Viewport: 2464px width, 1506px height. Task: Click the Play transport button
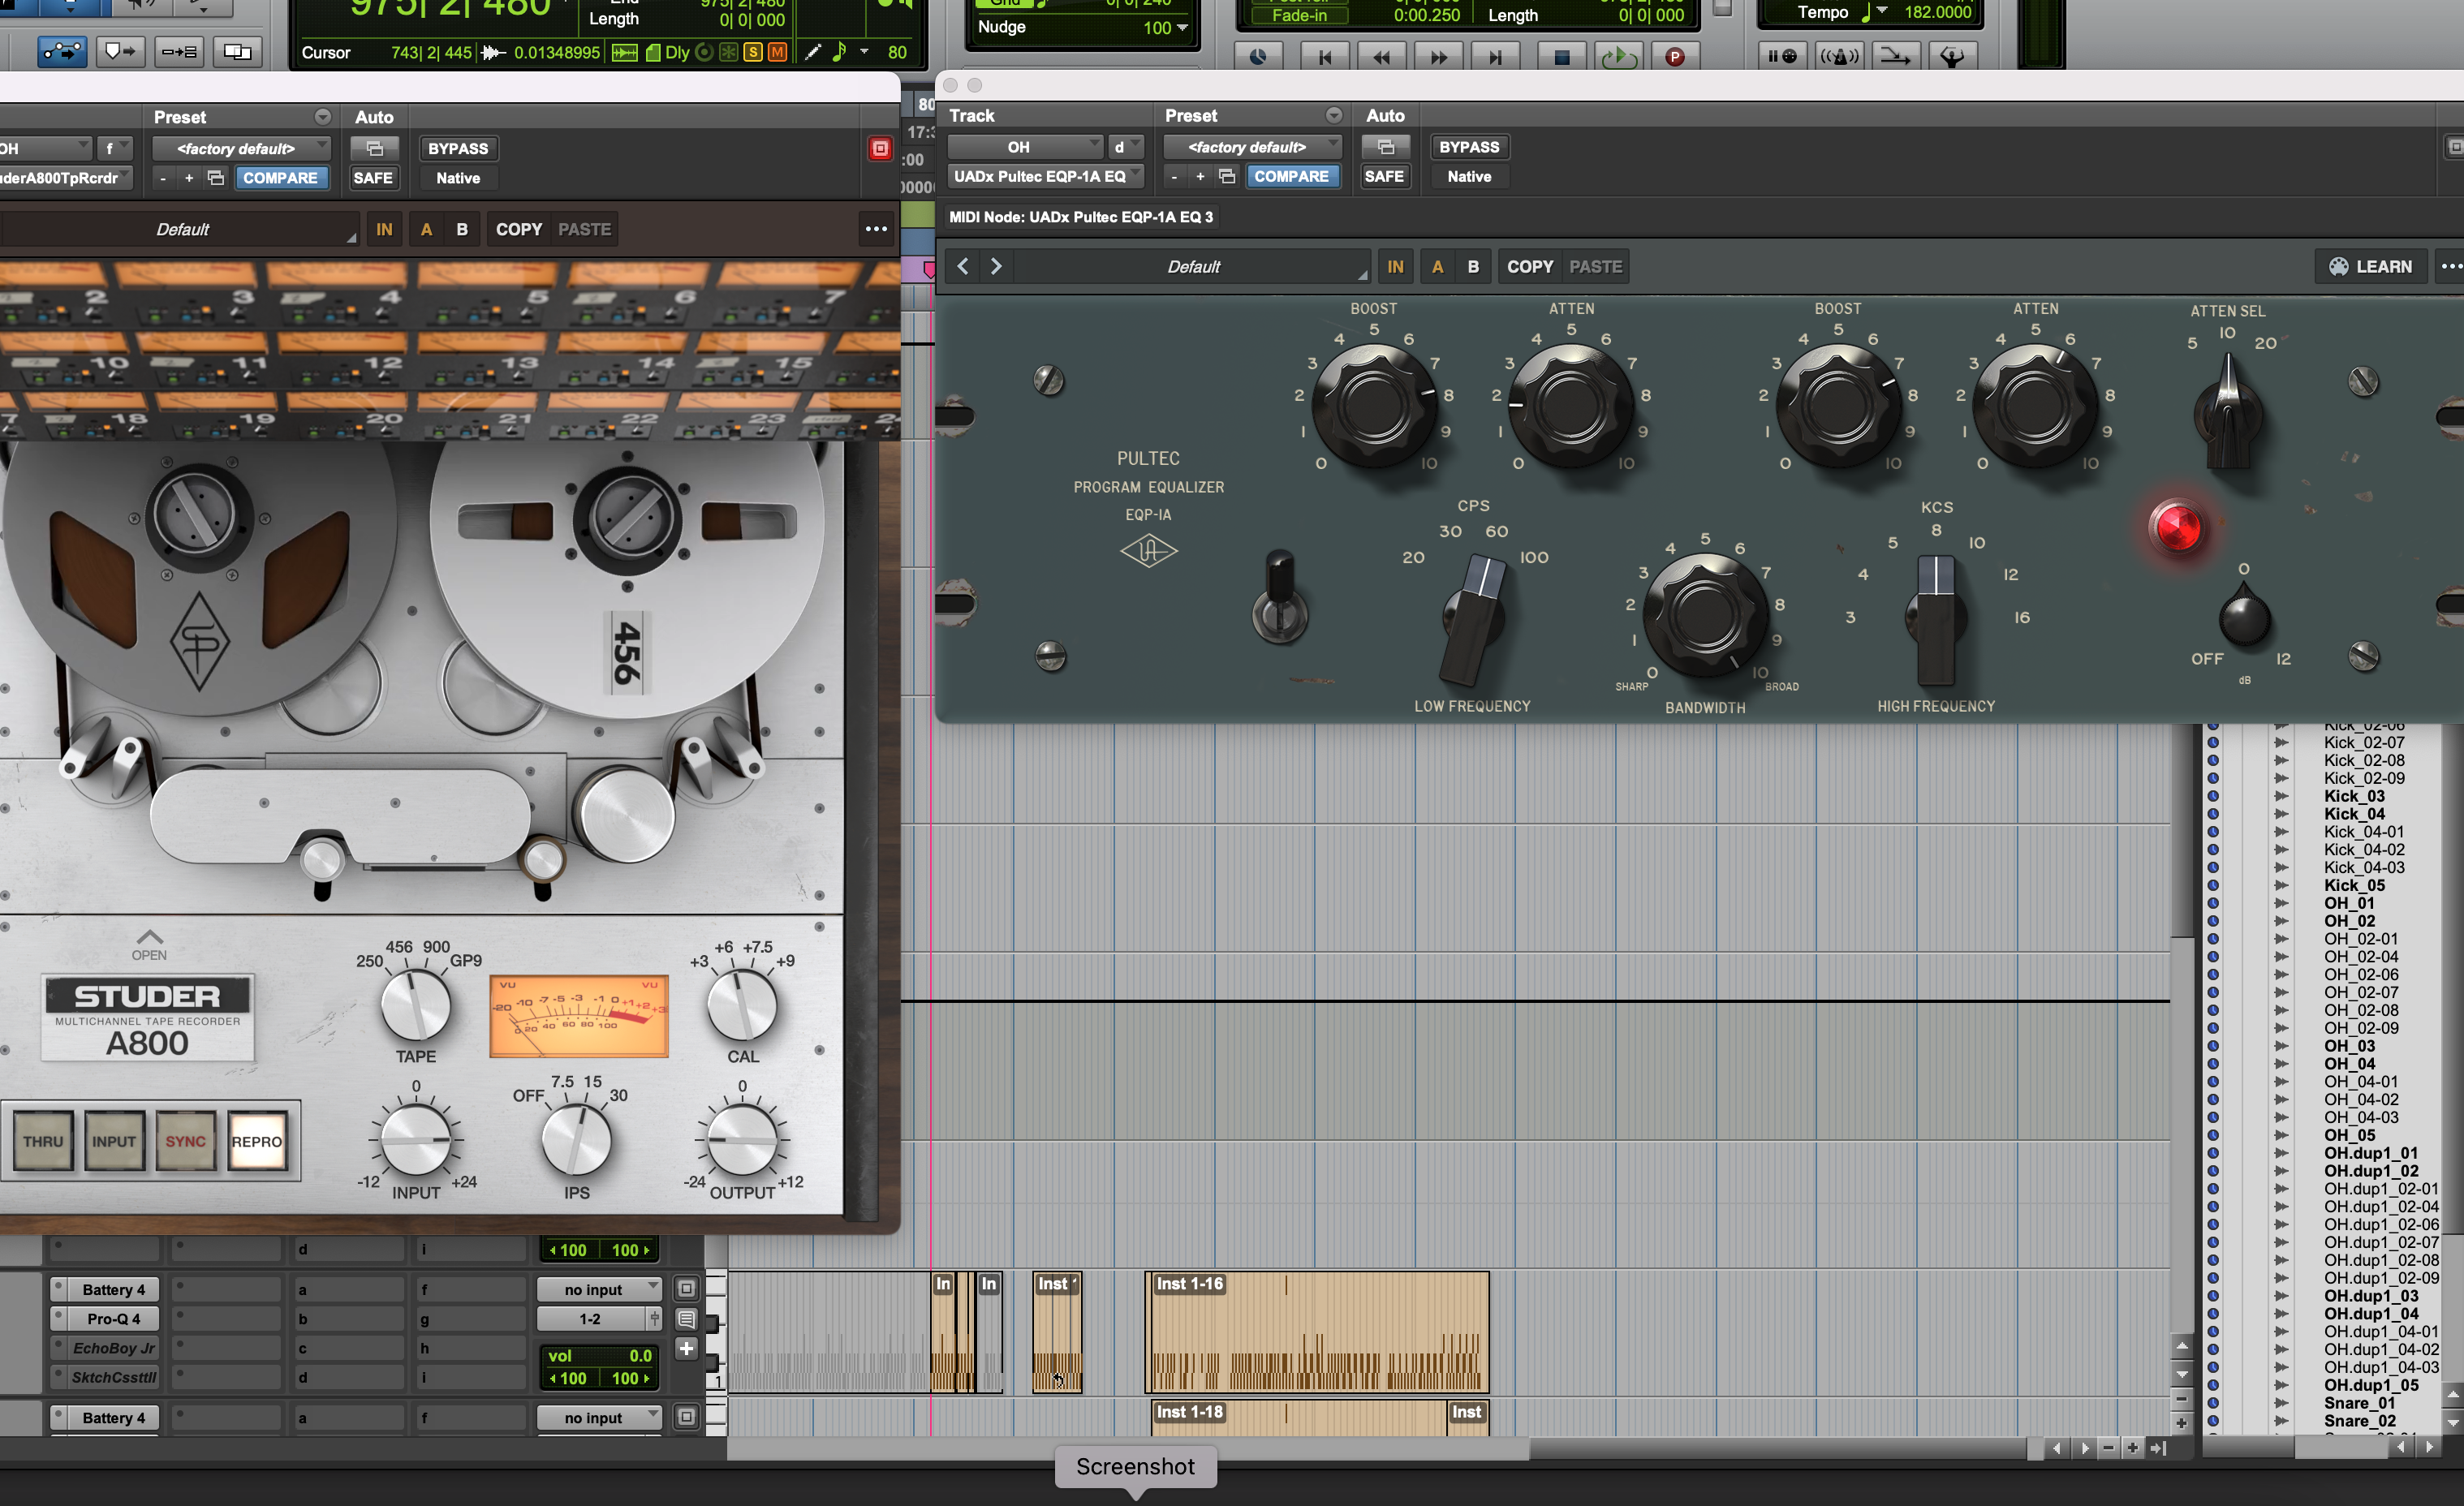click(x=1618, y=57)
